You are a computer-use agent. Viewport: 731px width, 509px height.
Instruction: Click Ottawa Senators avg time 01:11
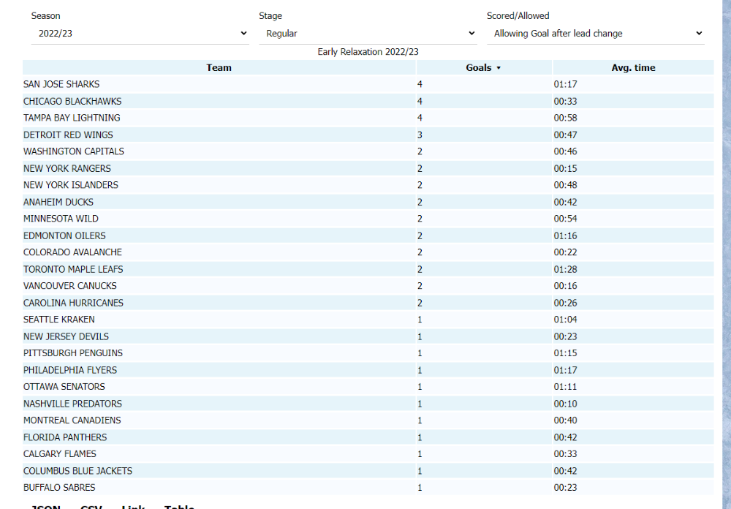pos(565,387)
